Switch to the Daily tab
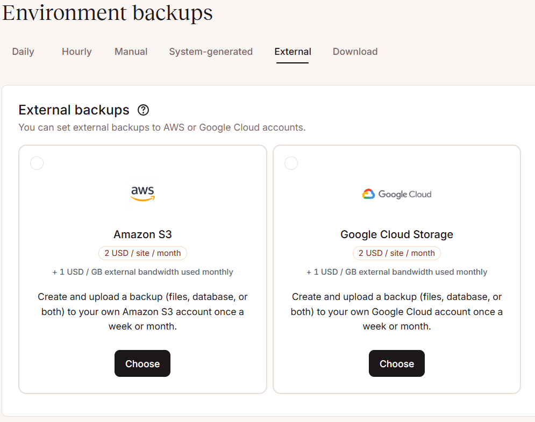 coord(23,52)
